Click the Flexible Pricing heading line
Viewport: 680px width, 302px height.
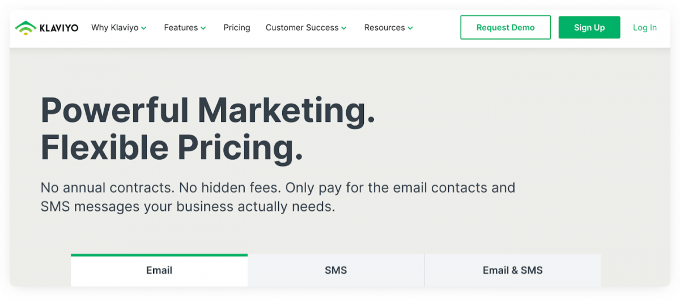pyautogui.click(x=172, y=148)
